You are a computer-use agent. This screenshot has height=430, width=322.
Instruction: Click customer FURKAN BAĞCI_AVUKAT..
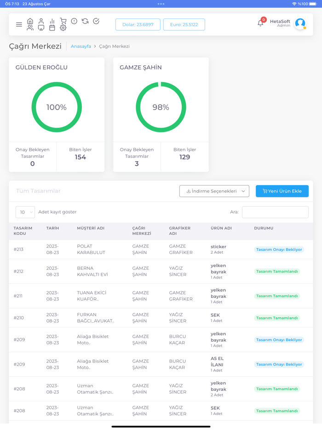96,318
